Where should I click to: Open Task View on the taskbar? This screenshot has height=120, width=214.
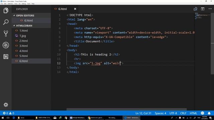click(8, 118)
